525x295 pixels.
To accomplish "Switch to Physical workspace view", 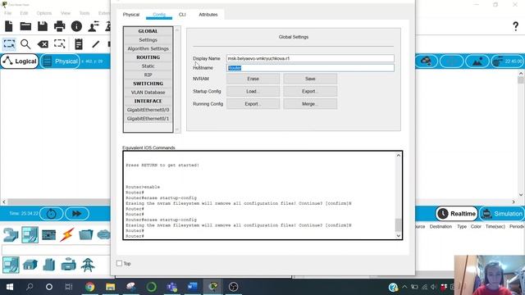I will [x=60, y=61].
